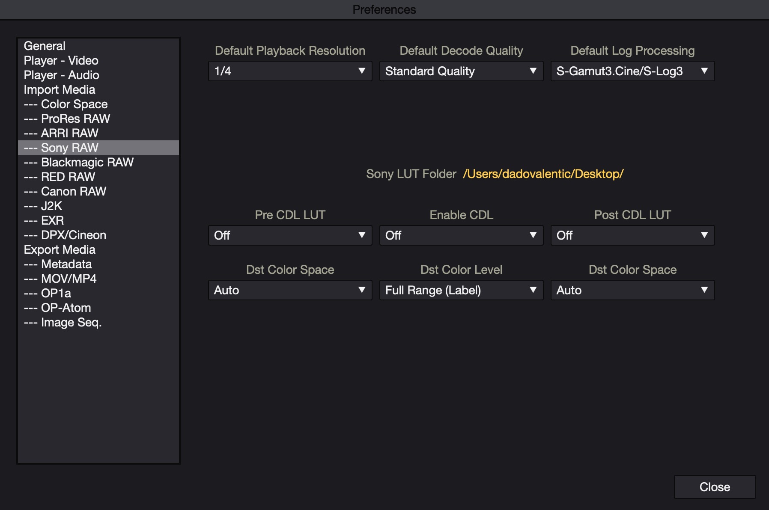Select General in the preferences sidebar
The width and height of the screenshot is (769, 510).
click(45, 46)
